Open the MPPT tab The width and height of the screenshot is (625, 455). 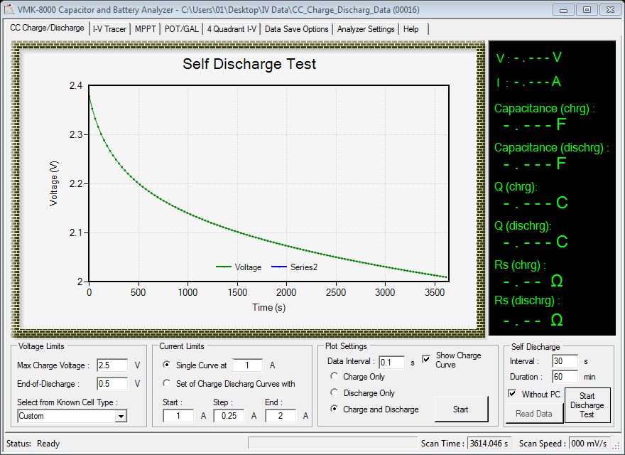tap(145, 29)
